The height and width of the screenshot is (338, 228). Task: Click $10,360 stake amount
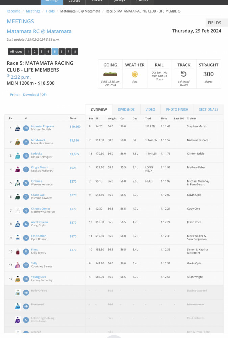(75, 127)
